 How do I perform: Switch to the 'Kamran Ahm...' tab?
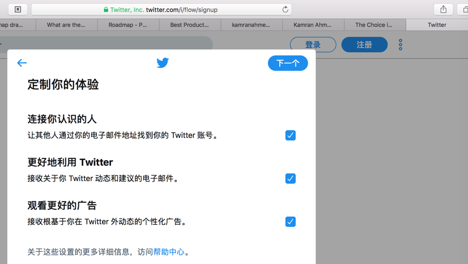(313, 25)
